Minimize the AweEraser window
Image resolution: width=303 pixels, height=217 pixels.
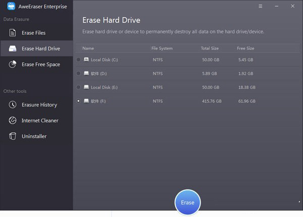click(x=276, y=7)
